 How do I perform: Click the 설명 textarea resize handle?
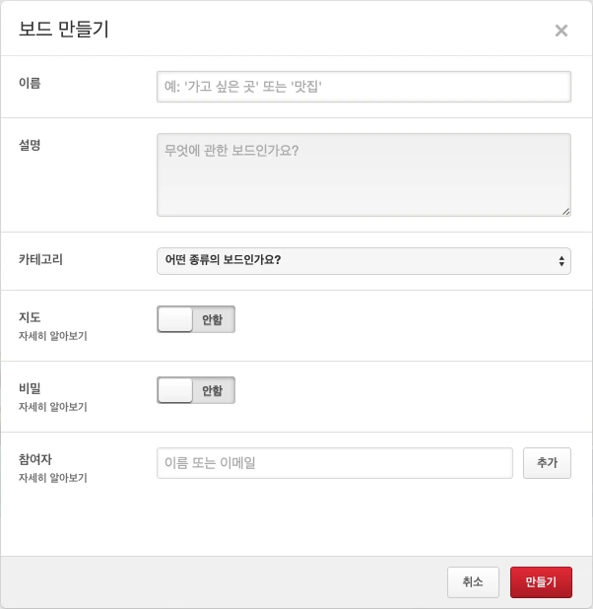pyautogui.click(x=565, y=210)
